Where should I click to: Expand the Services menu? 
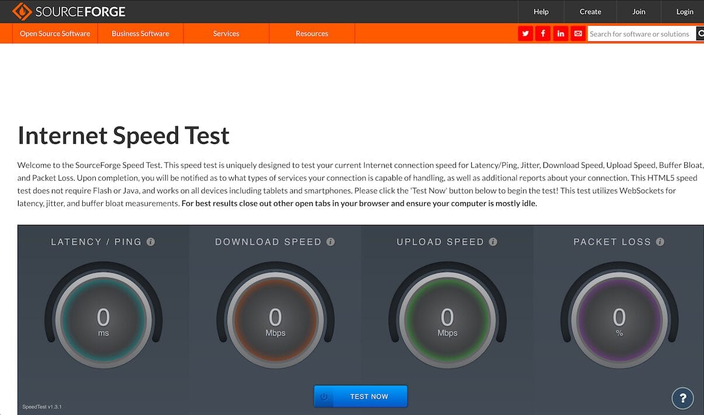[226, 34]
